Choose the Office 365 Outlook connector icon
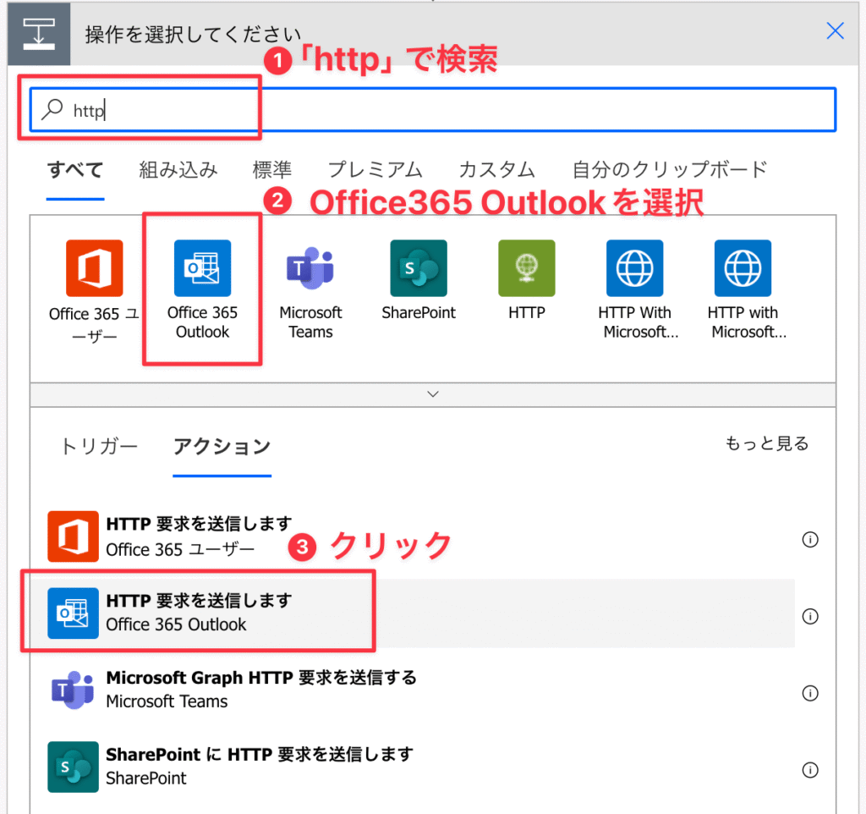This screenshot has width=866, height=814. pyautogui.click(x=203, y=268)
